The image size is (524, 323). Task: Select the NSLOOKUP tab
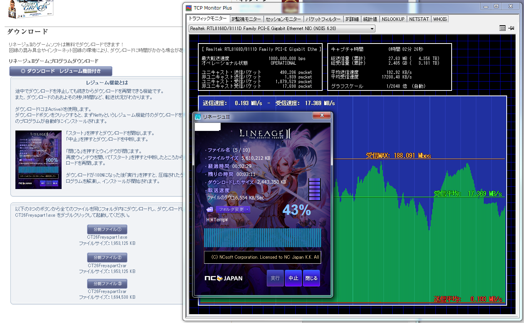click(393, 19)
